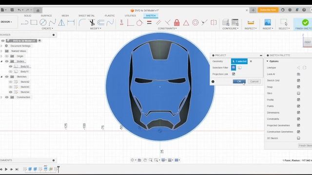Viewport: 312px width, 175px height.
Task: Switch to the SOLID tab
Action: tap(28, 16)
